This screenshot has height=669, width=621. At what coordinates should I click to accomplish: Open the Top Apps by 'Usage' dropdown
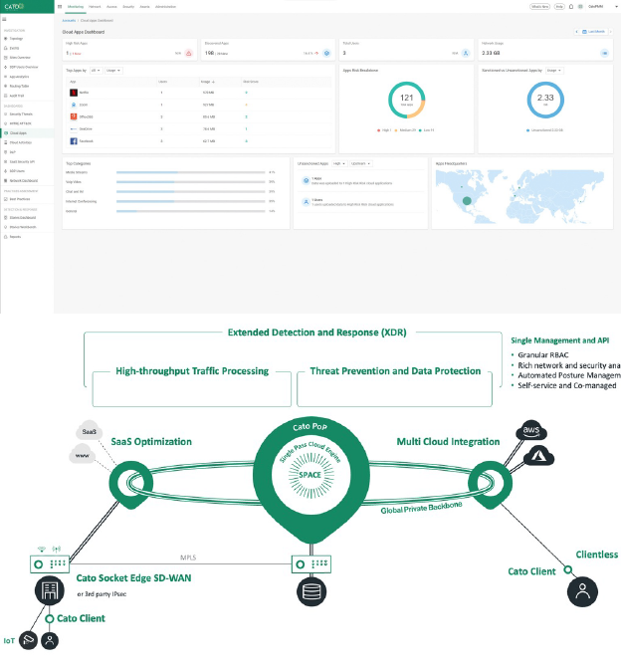coord(113,71)
